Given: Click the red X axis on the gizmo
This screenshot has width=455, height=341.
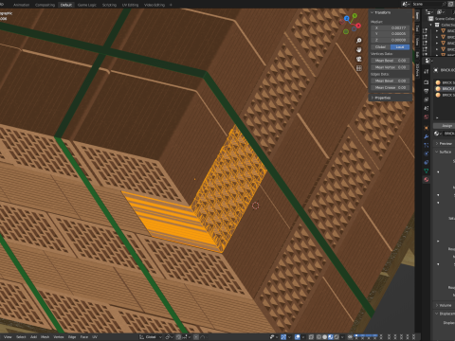Looking at the screenshot, I should [x=358, y=26].
